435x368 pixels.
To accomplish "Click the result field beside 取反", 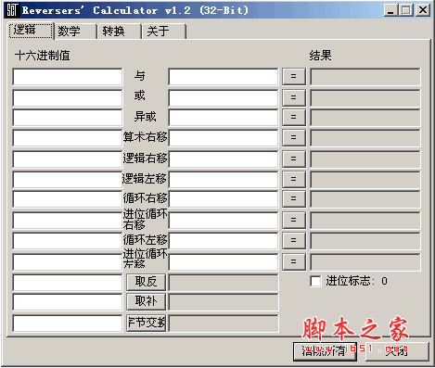I will point(224,283).
